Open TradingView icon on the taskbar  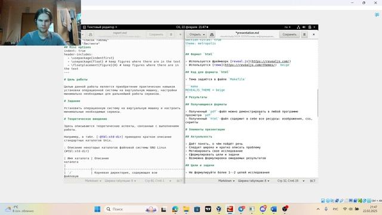click(x=208, y=209)
